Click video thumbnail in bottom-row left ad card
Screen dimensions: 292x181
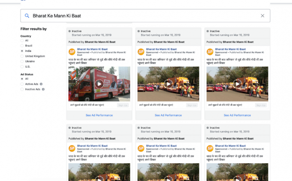[99, 172]
